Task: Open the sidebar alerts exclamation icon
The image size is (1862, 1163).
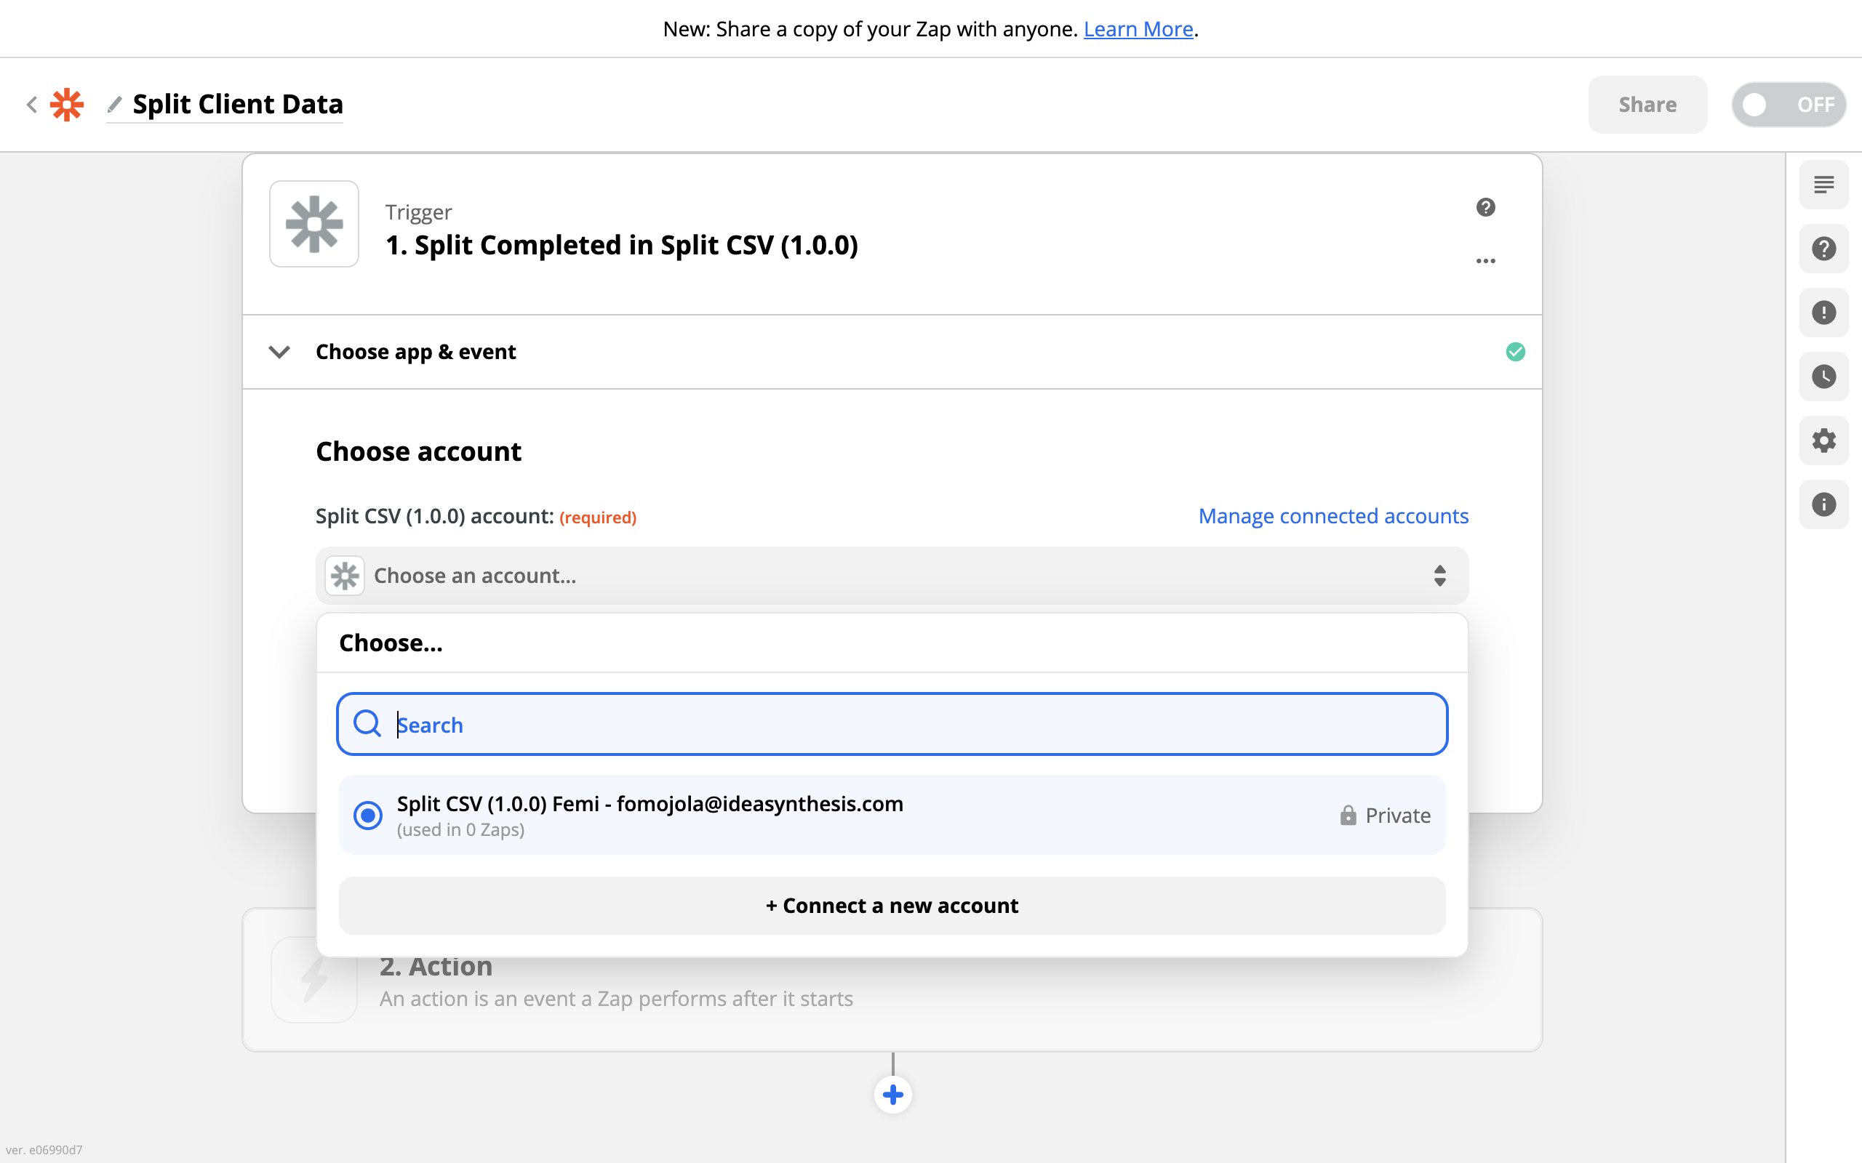Action: click(1823, 313)
